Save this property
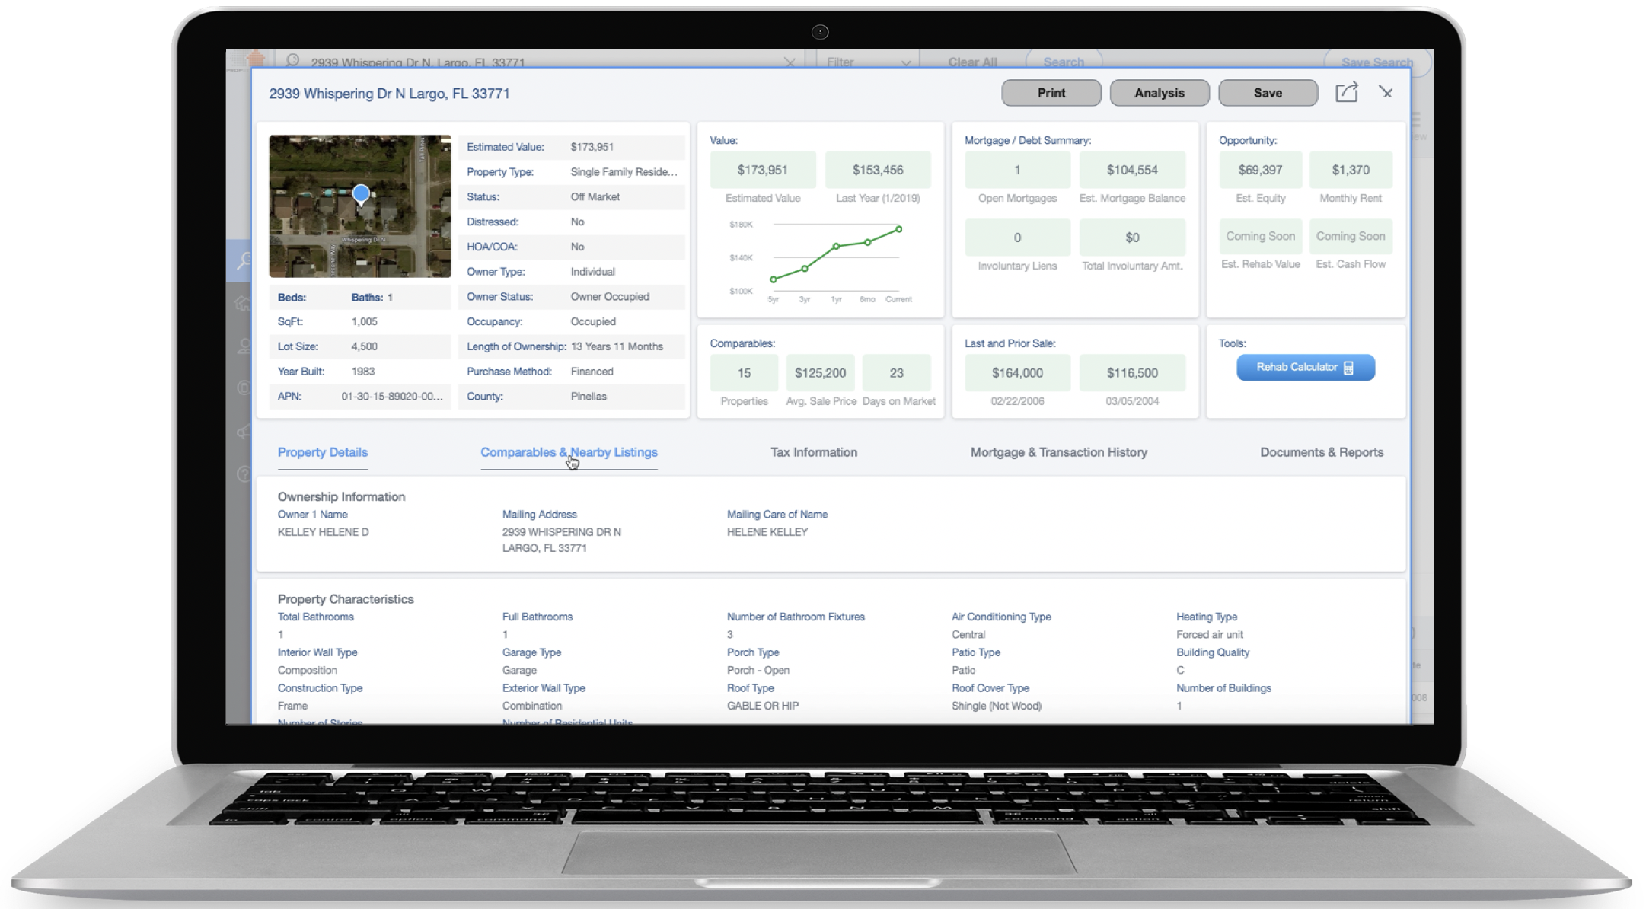The height and width of the screenshot is (909, 1646). click(x=1268, y=93)
